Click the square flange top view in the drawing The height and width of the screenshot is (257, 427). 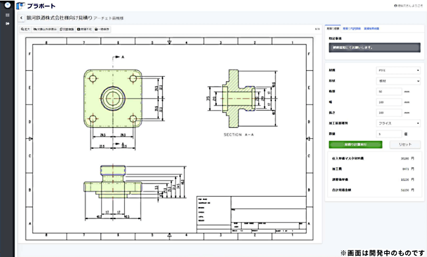click(x=113, y=98)
